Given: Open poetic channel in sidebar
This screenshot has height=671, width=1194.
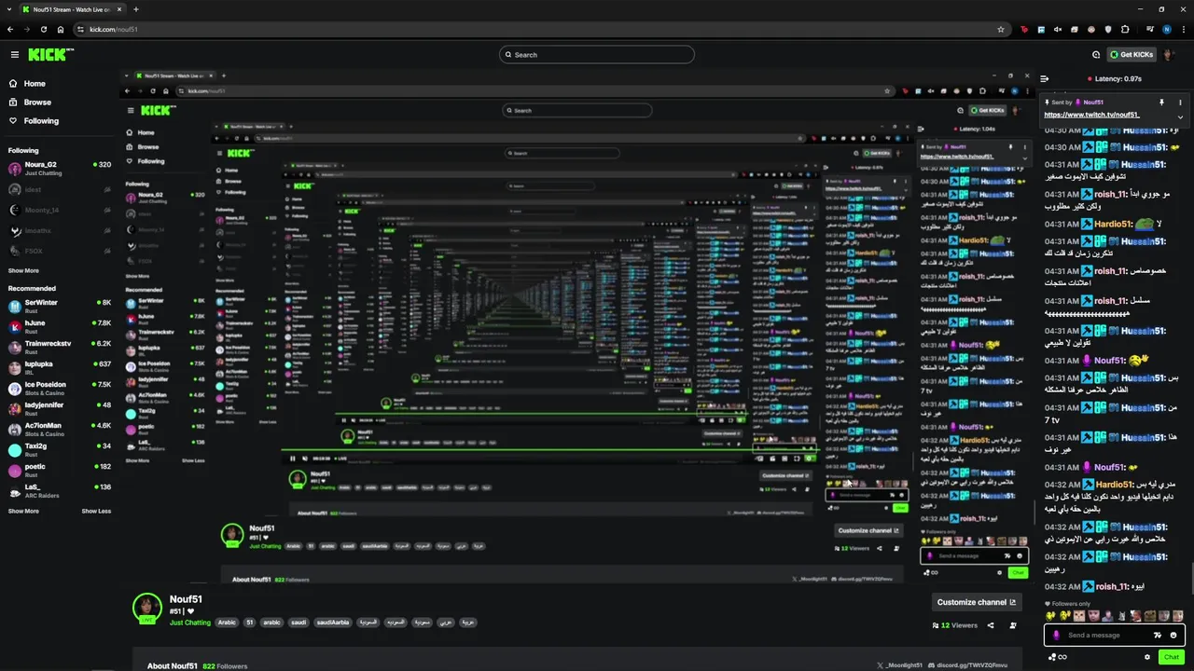Looking at the screenshot, I should 60,471.
